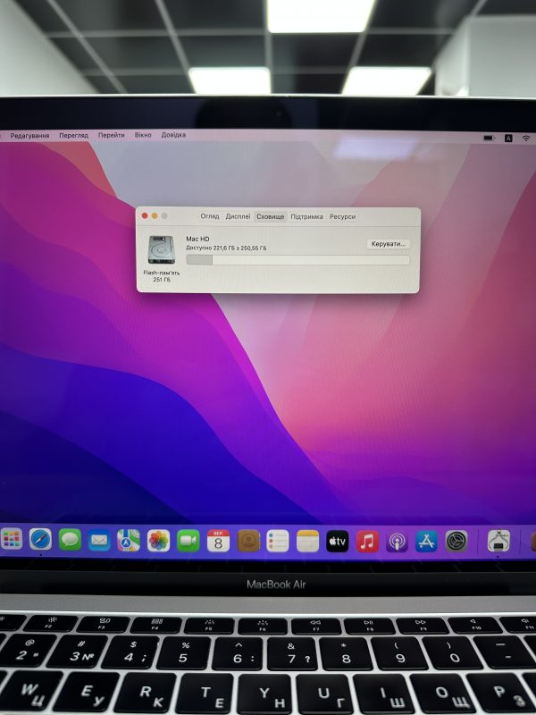Click the Керувати... button
536x715 pixels.
tap(389, 244)
